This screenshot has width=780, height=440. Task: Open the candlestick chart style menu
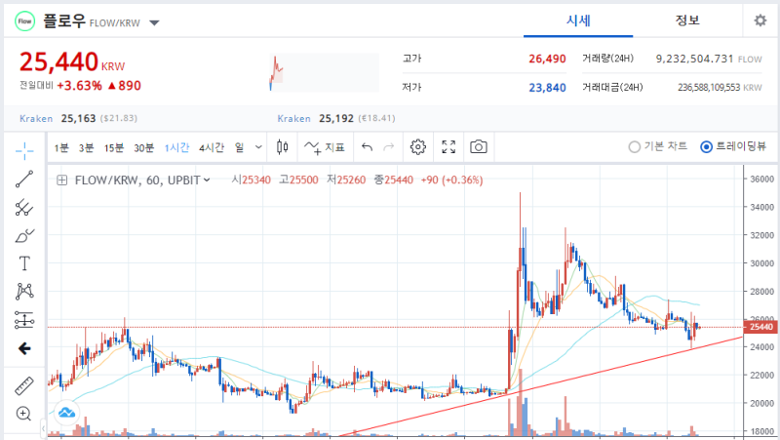282,147
